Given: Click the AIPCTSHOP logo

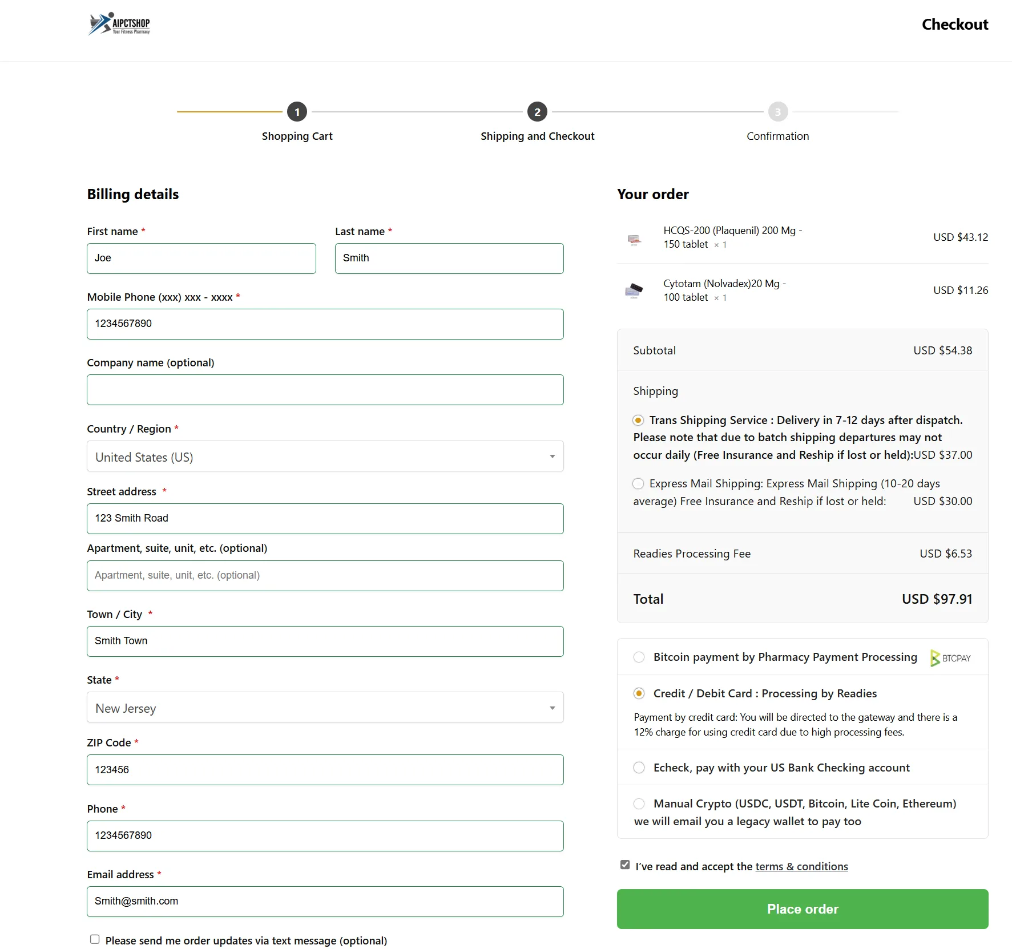Looking at the screenshot, I should pyautogui.click(x=119, y=24).
